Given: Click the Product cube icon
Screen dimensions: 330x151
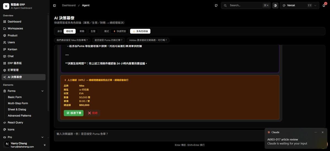Looking at the screenshot, I should click(x=5, y=36).
